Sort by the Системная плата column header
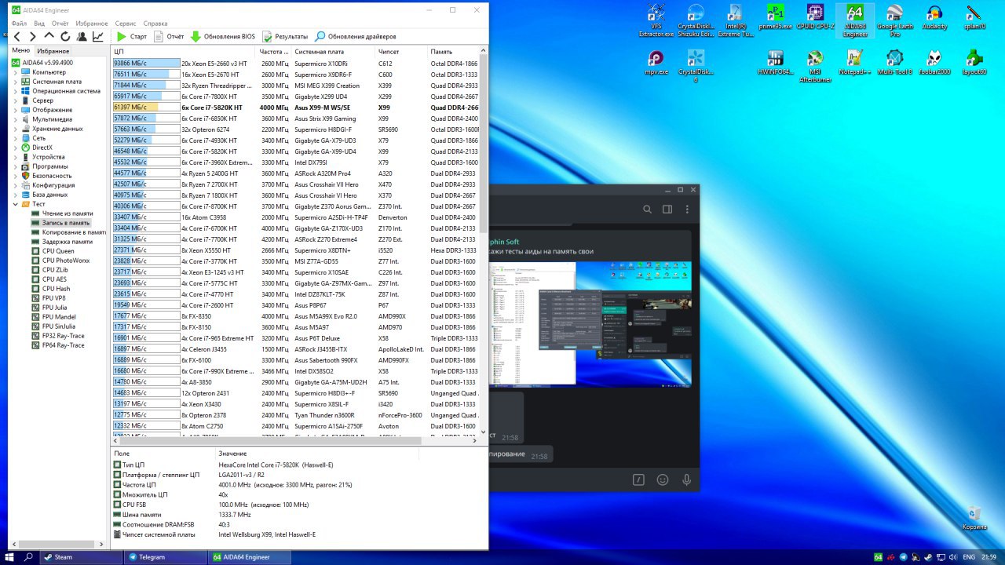Image resolution: width=1005 pixels, height=565 pixels. pyautogui.click(x=334, y=51)
